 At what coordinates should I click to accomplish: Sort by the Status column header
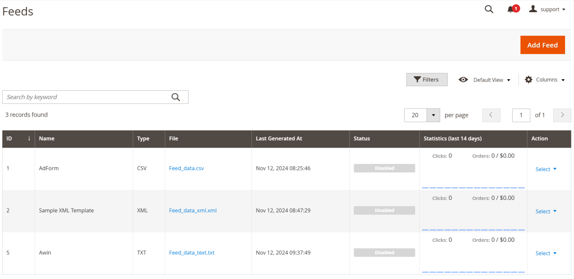[384, 139]
